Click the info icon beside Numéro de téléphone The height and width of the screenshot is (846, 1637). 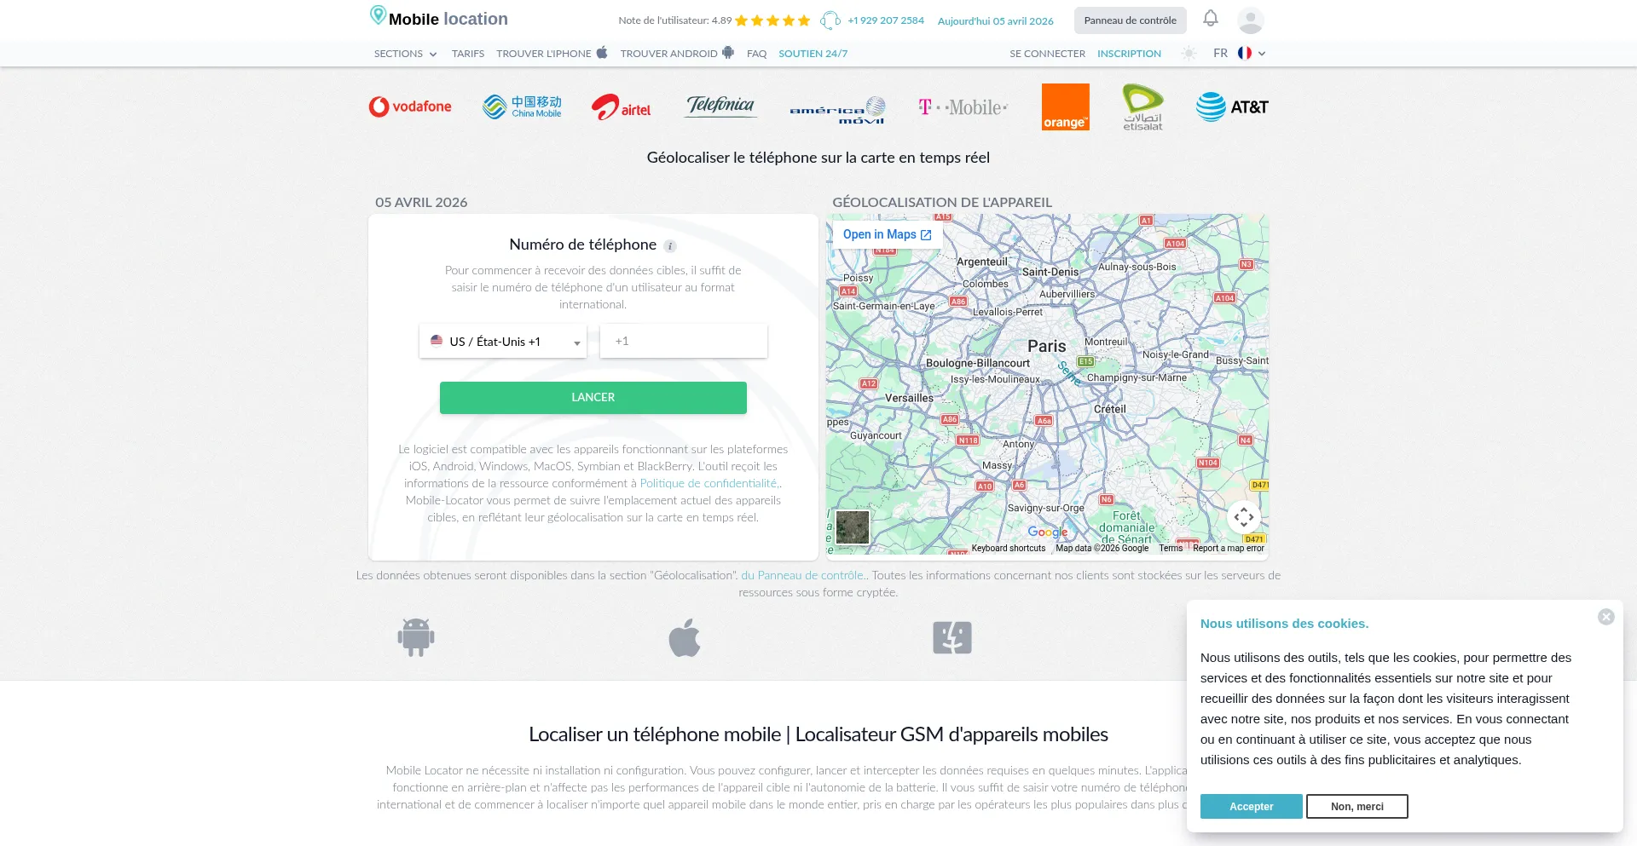(670, 246)
